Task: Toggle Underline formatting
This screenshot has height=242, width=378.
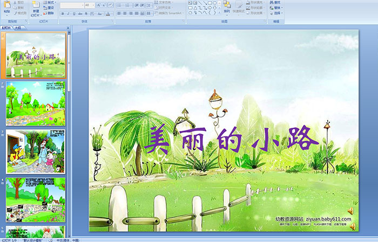Action: 74,13
